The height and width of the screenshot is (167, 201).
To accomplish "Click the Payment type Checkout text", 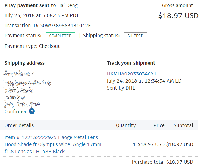I will tap(32, 46).
